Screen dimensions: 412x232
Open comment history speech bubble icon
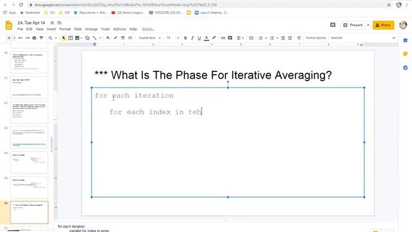[333, 25]
